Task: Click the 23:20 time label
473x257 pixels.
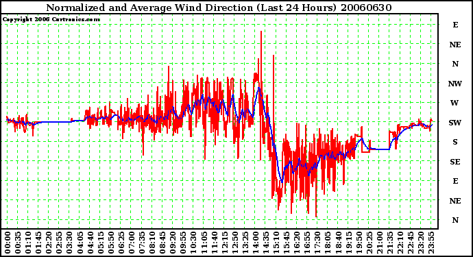Action: pos(420,243)
